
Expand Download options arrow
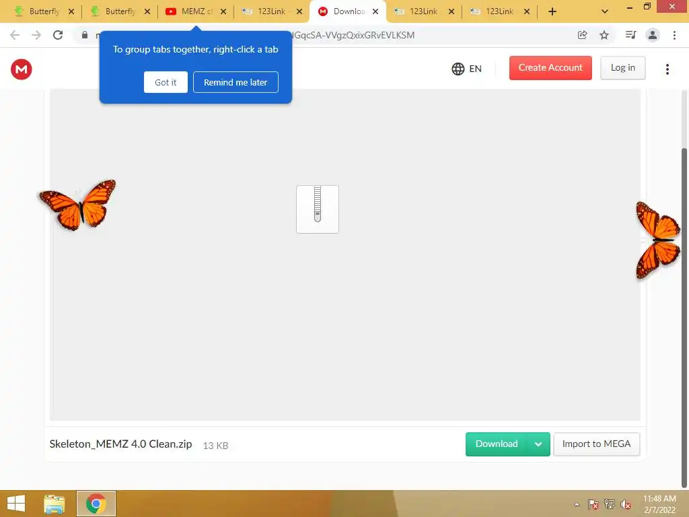pyautogui.click(x=538, y=444)
